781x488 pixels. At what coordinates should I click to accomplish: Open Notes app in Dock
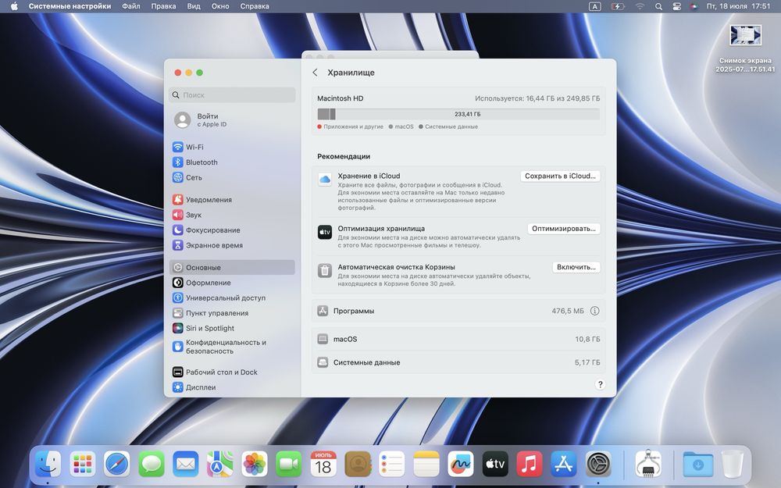pyautogui.click(x=426, y=464)
